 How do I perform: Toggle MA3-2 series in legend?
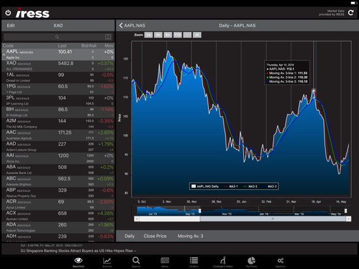pos(250,186)
